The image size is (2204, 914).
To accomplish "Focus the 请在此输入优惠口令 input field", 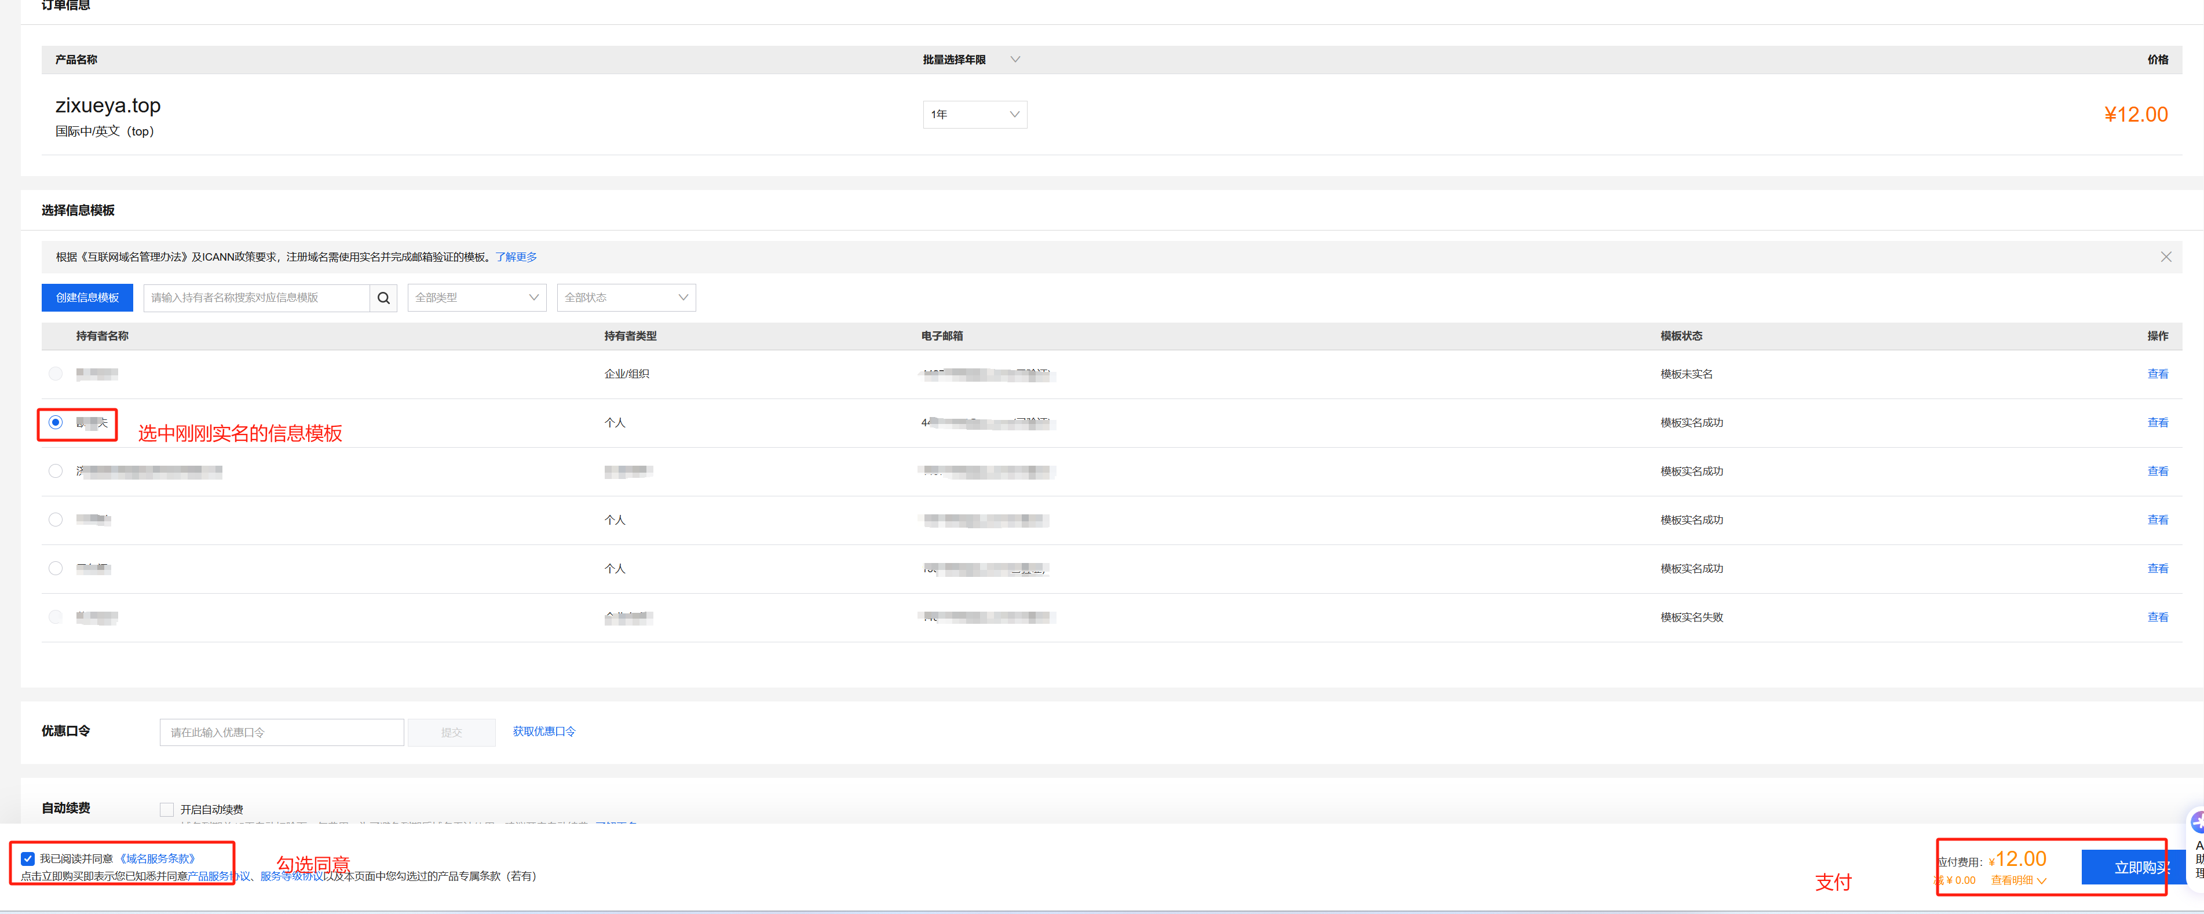I will (282, 733).
